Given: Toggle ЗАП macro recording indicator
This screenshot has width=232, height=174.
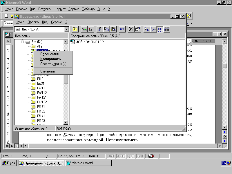Looking at the screenshot, I should tap(111, 156).
